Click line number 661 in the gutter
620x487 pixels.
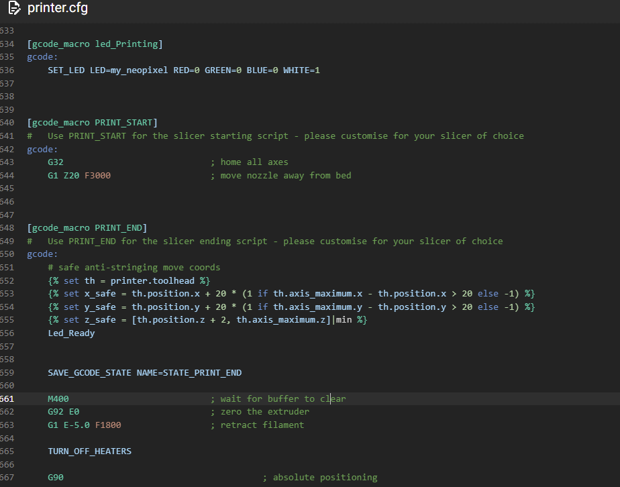pyautogui.click(x=7, y=399)
